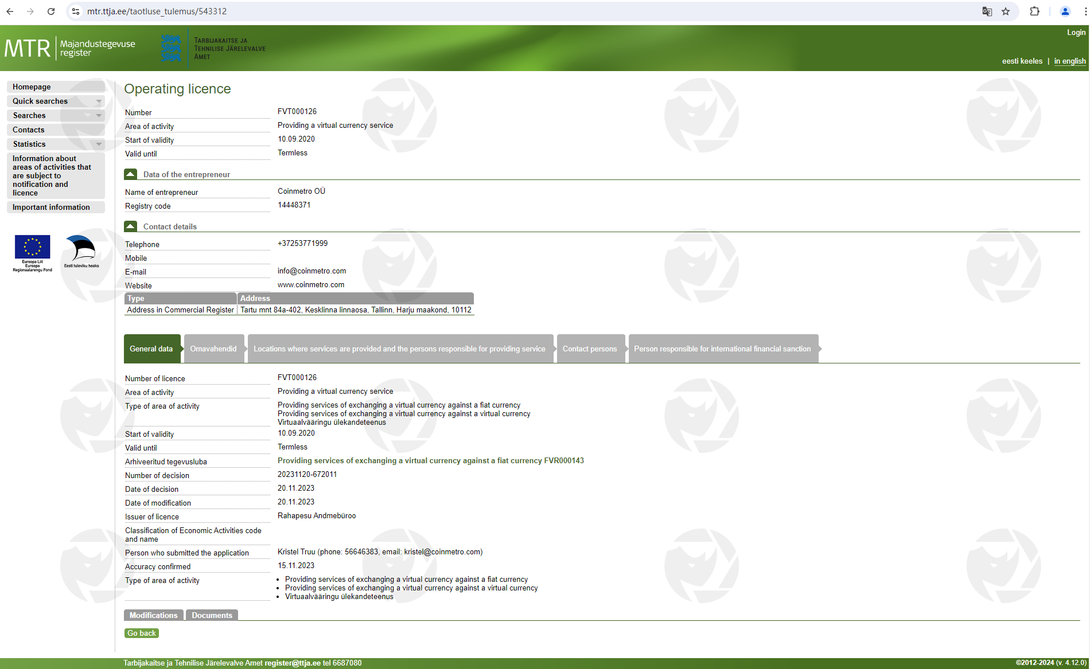Bookmark this page with the star icon
This screenshot has width=1090, height=669.
(x=1006, y=11)
